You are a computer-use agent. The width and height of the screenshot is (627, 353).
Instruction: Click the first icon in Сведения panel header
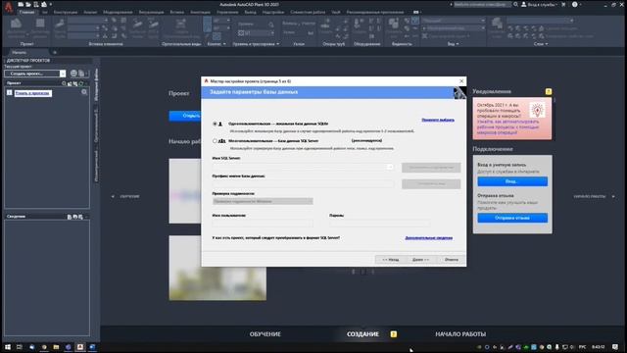click(x=70, y=217)
